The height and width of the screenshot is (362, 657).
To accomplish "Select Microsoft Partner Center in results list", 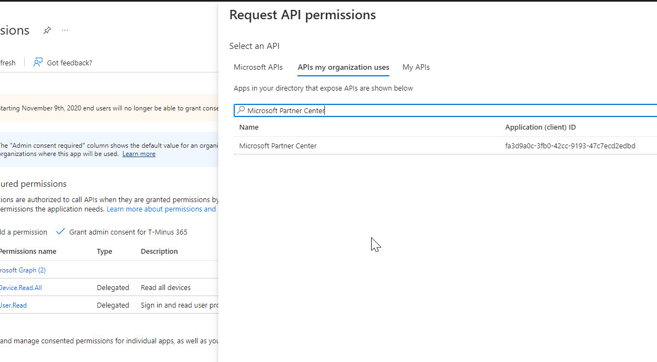I will click(278, 146).
